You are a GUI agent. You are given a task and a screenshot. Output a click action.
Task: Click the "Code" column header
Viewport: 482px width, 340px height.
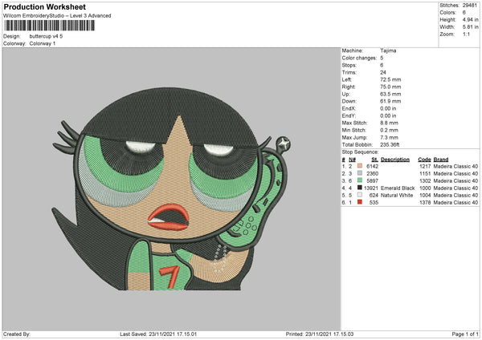(424, 160)
